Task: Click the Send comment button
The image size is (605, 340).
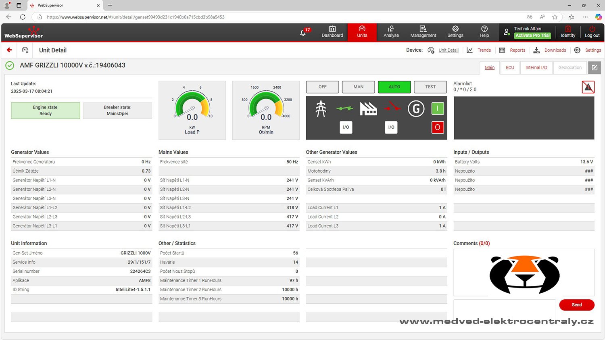Action: coord(576,305)
